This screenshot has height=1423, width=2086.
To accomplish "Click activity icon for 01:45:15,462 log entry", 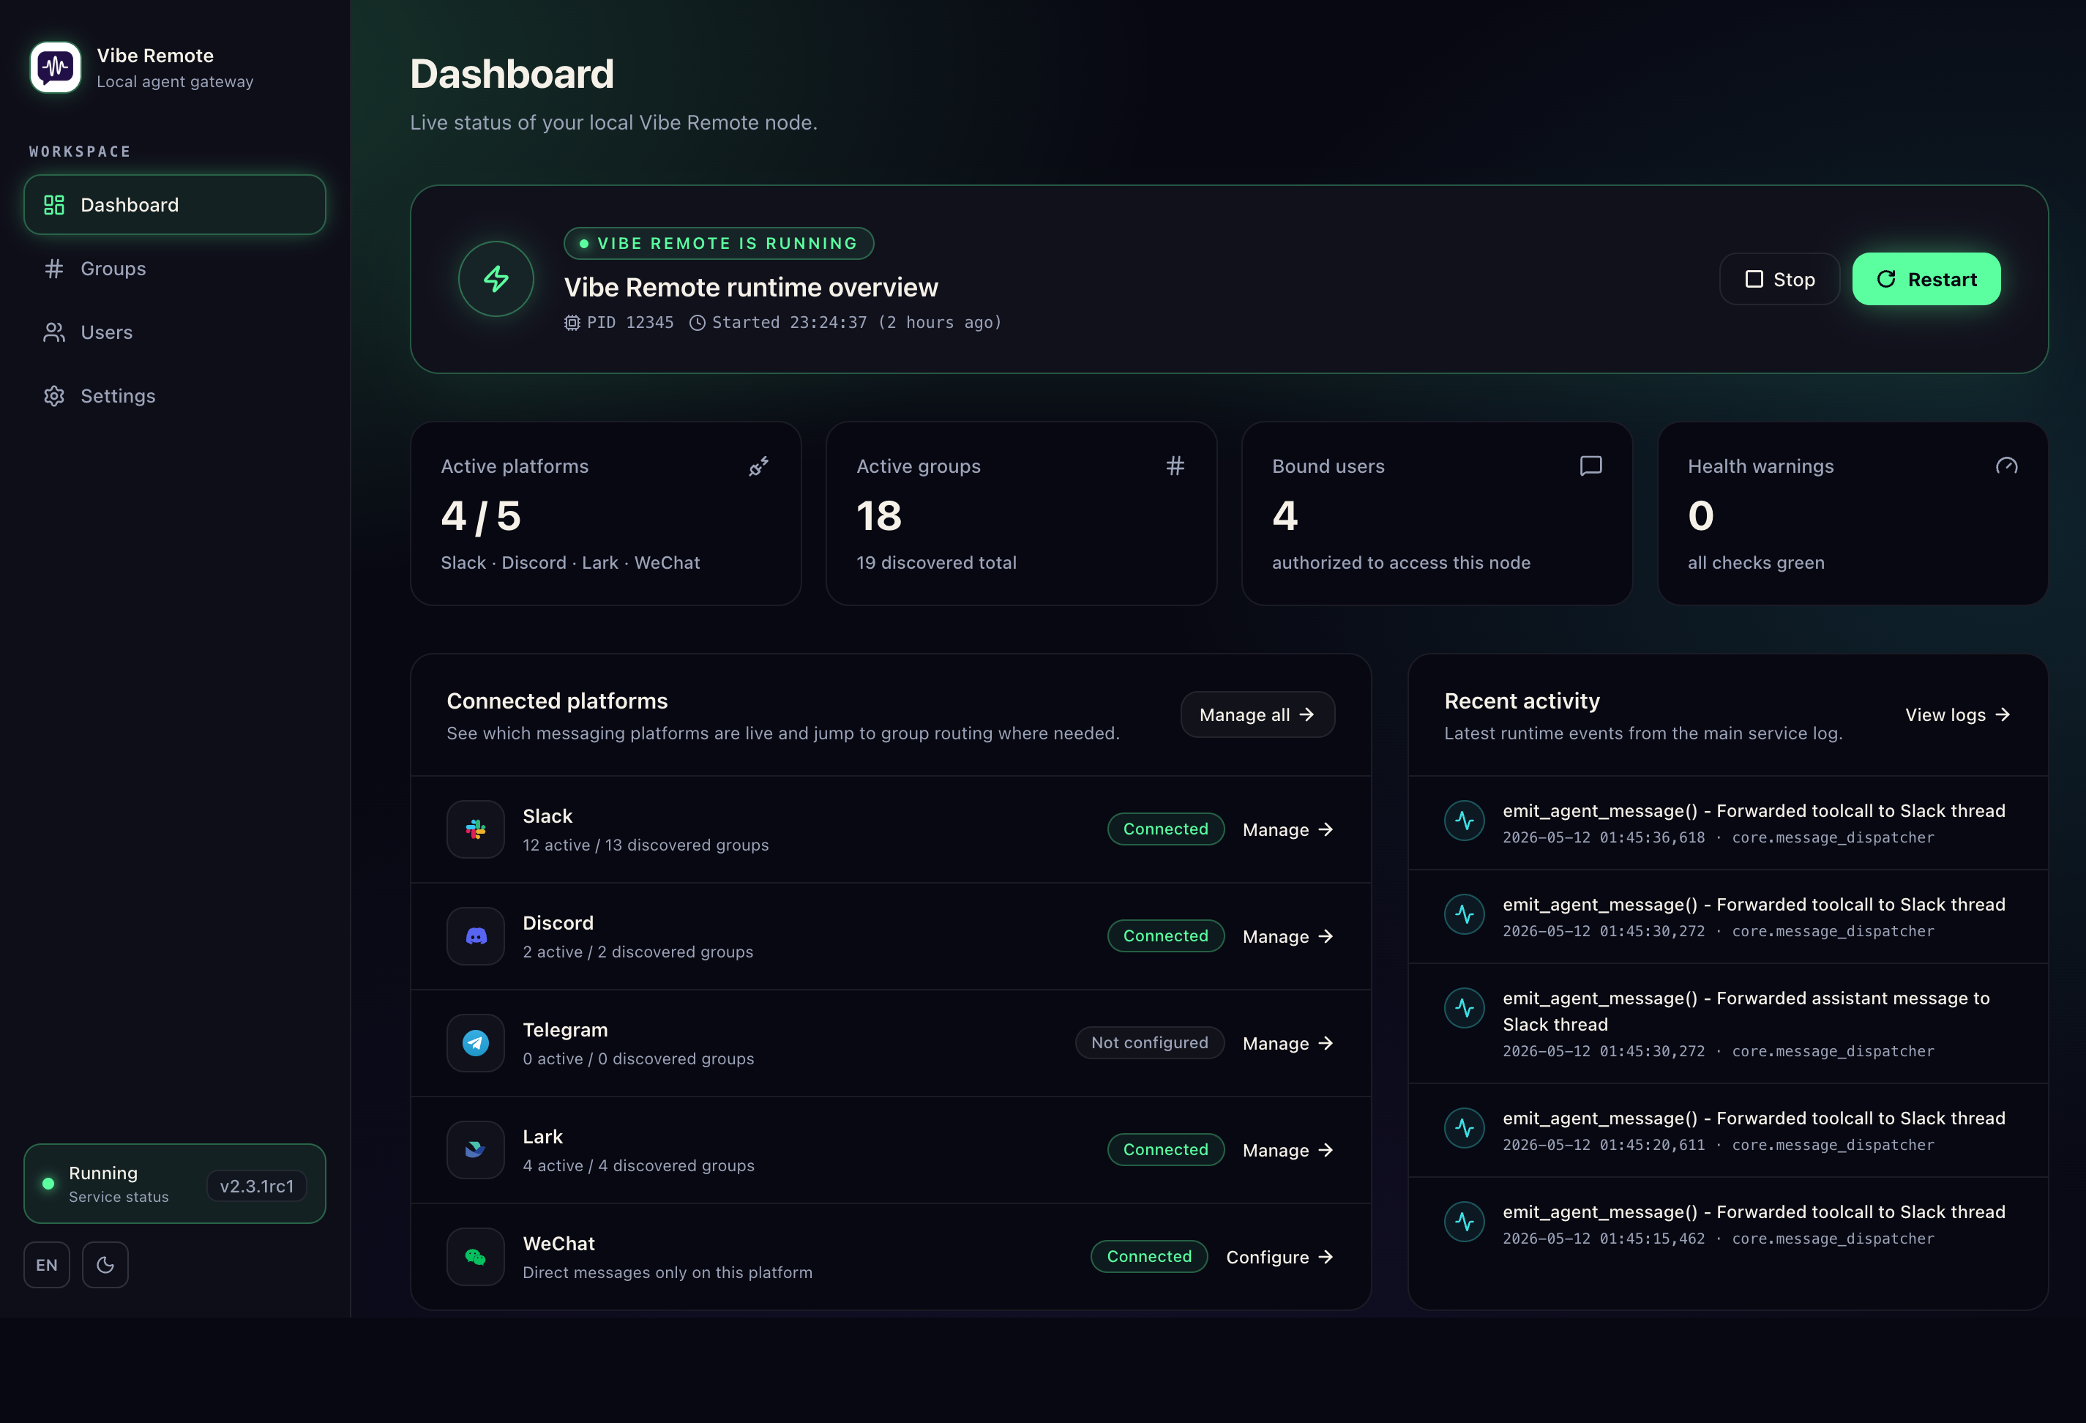I will click(x=1464, y=1222).
